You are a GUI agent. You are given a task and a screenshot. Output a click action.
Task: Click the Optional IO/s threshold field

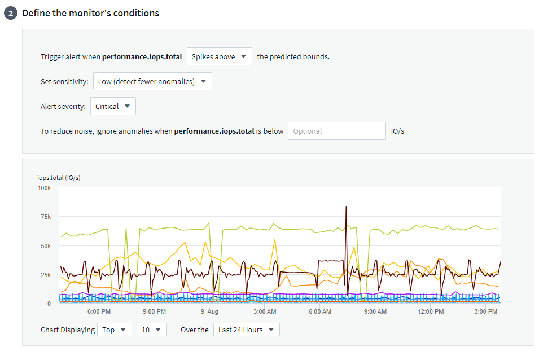click(337, 131)
